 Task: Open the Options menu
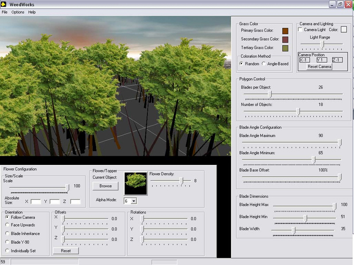(x=18, y=12)
